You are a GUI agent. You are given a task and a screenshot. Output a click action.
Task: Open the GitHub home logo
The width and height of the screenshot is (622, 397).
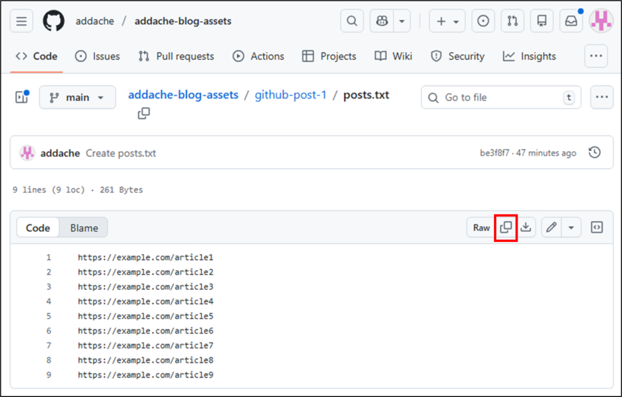[x=53, y=21]
